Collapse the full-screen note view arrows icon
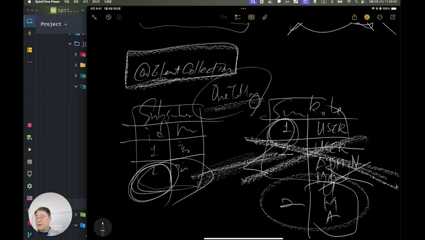 pos(94,17)
